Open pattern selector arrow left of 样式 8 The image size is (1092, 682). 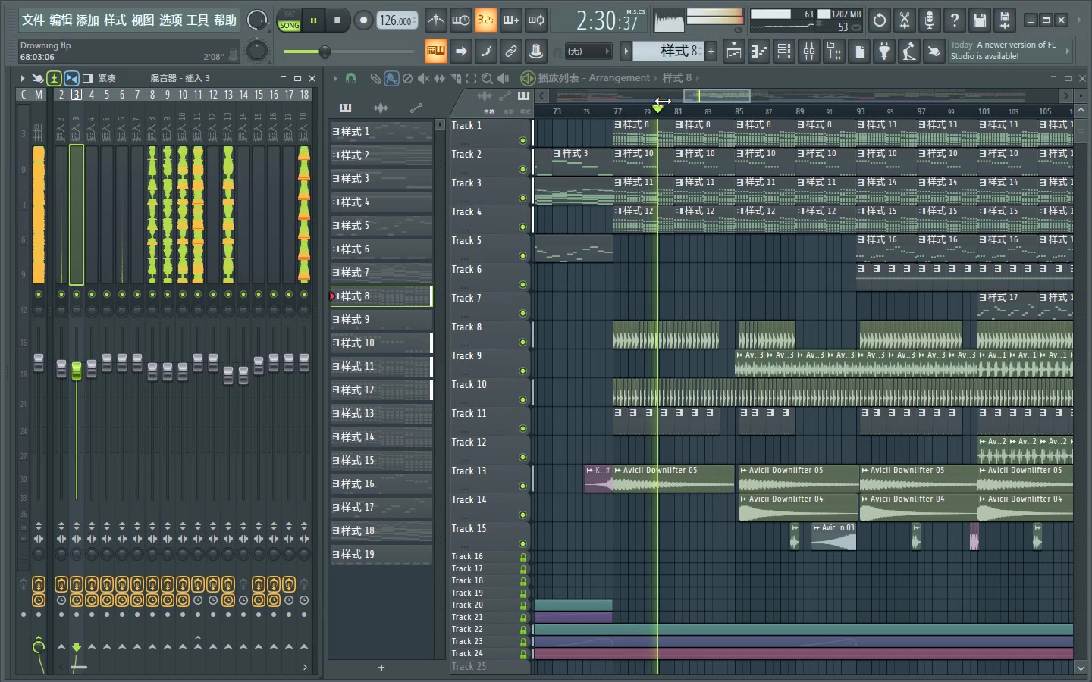pos(626,52)
